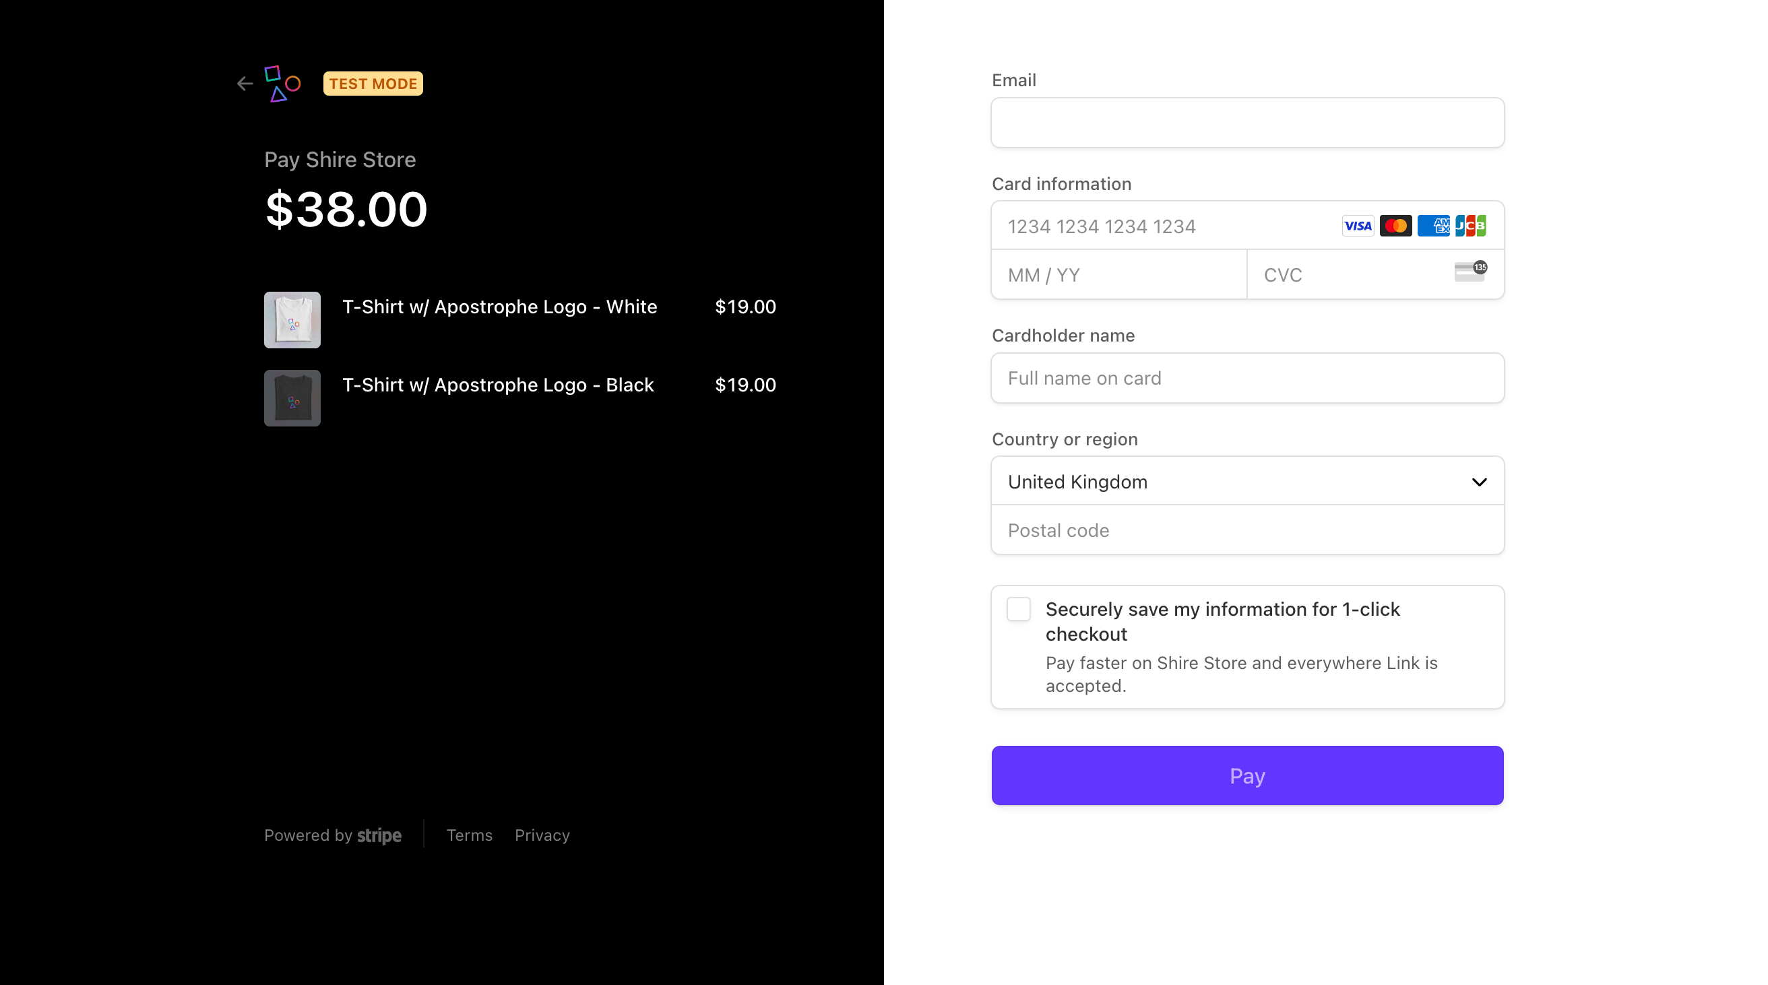
Task: Click the black T-shirt thumbnail
Action: click(292, 398)
